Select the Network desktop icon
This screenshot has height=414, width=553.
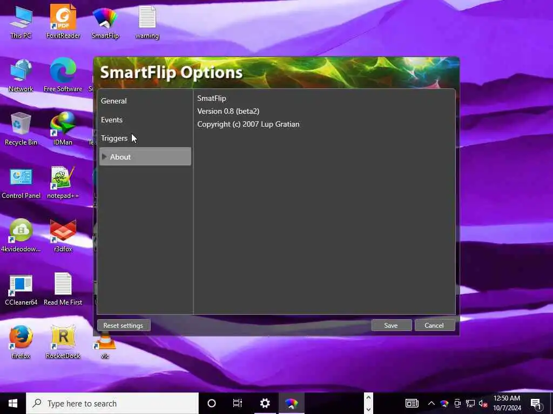pos(21,75)
